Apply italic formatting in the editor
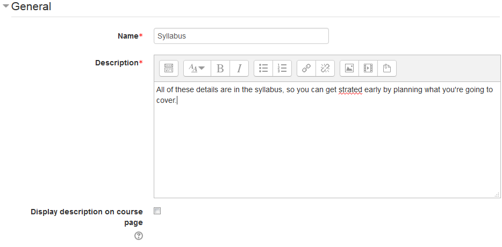Screen dimensions: 502x247 pyautogui.click(x=239, y=68)
